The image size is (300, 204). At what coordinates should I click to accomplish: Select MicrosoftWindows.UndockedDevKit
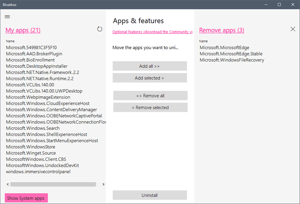coord(43,166)
